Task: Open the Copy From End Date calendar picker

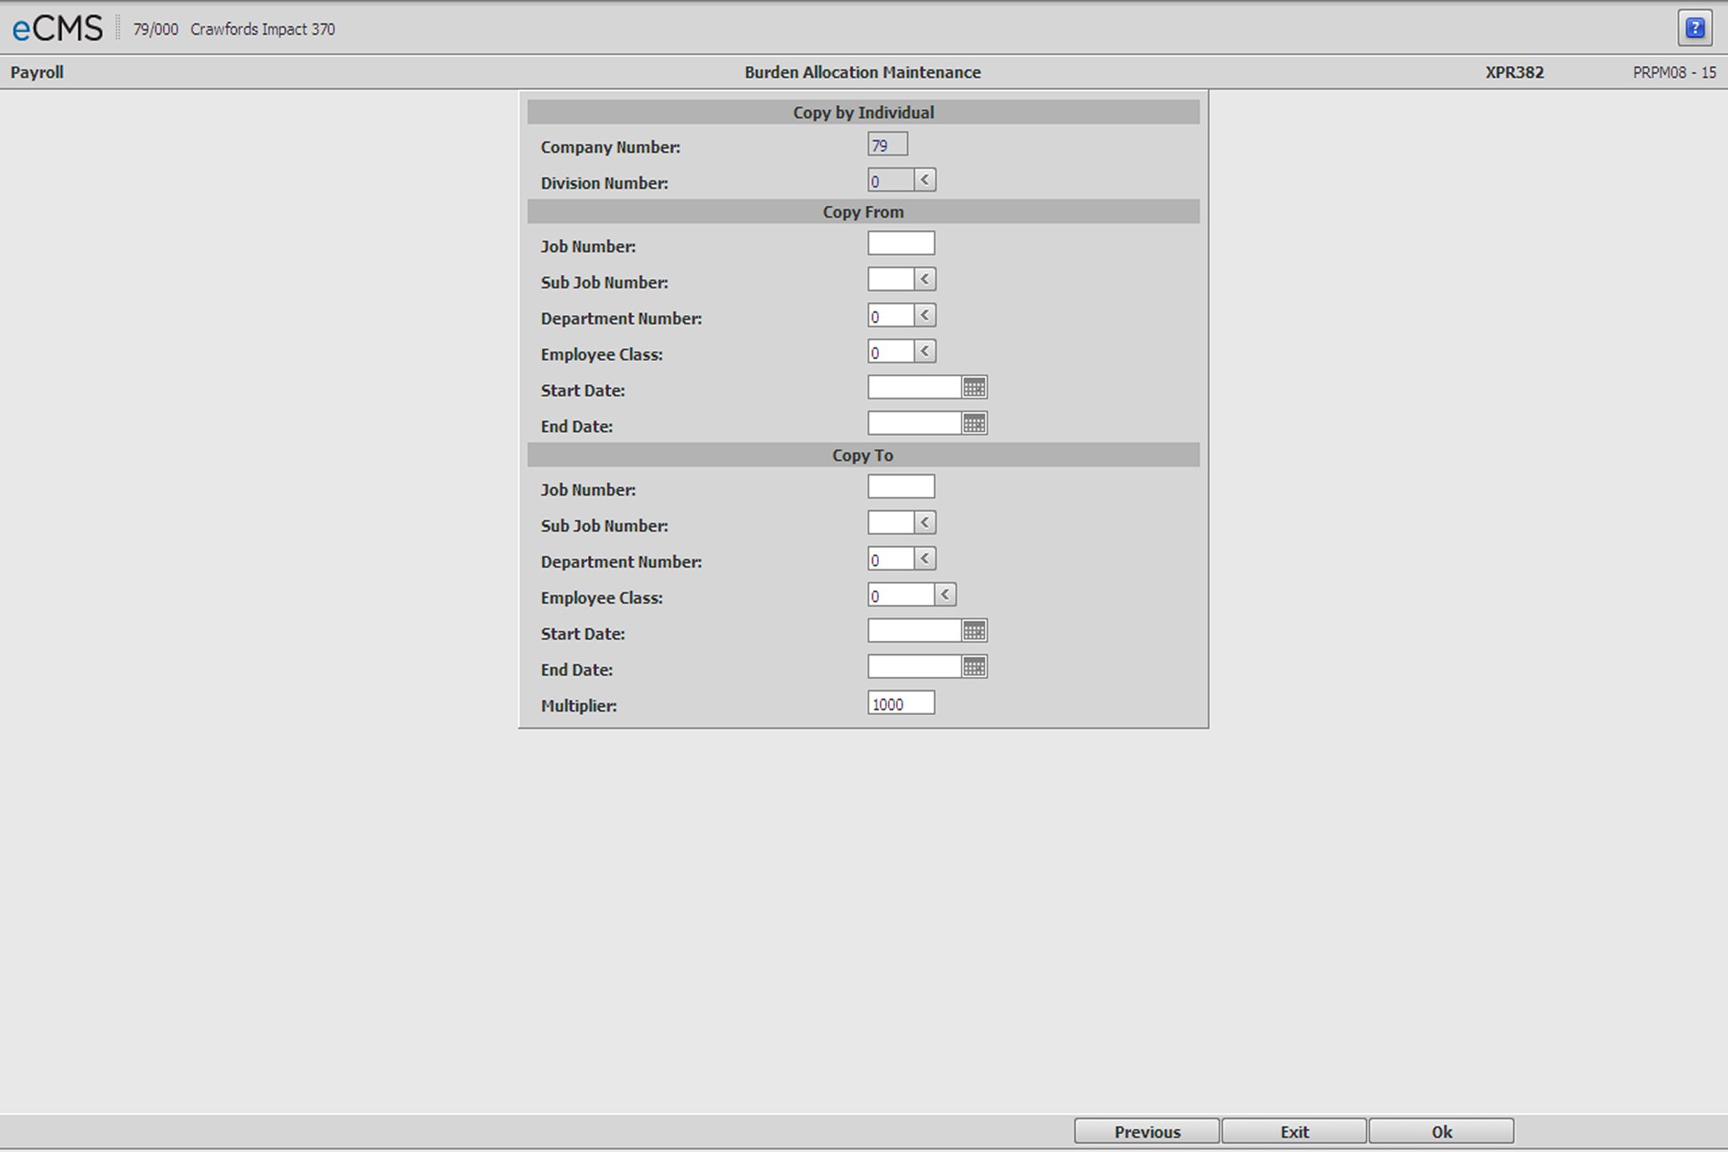Action: pyautogui.click(x=975, y=422)
